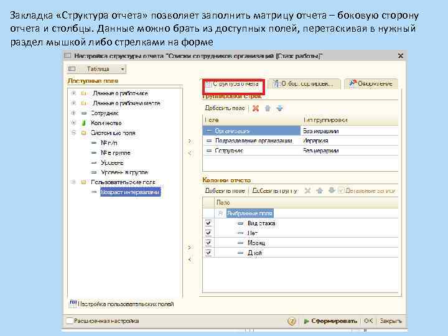The height and width of the screenshot is (336, 448).
Task: Click the user fields settings icon
Action: coord(73,303)
